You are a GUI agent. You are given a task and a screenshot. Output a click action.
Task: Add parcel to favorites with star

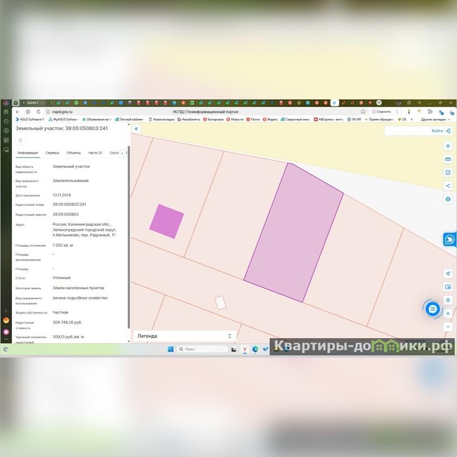[21, 140]
